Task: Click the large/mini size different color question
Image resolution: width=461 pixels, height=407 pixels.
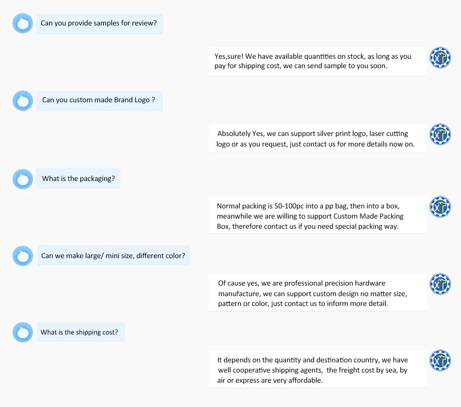Action: pyautogui.click(x=114, y=255)
